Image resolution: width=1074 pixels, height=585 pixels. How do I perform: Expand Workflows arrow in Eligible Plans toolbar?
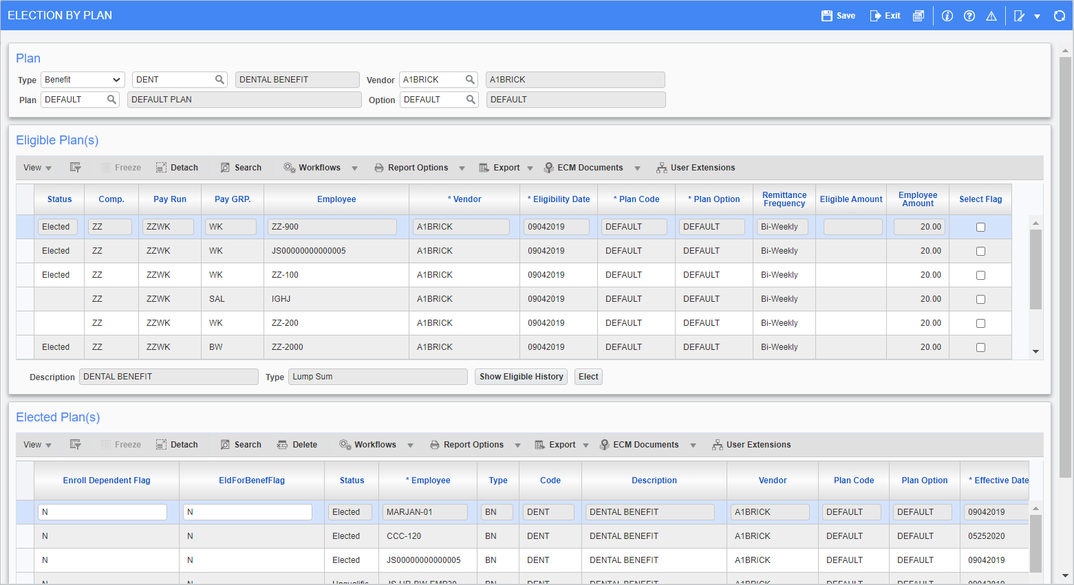pos(355,168)
